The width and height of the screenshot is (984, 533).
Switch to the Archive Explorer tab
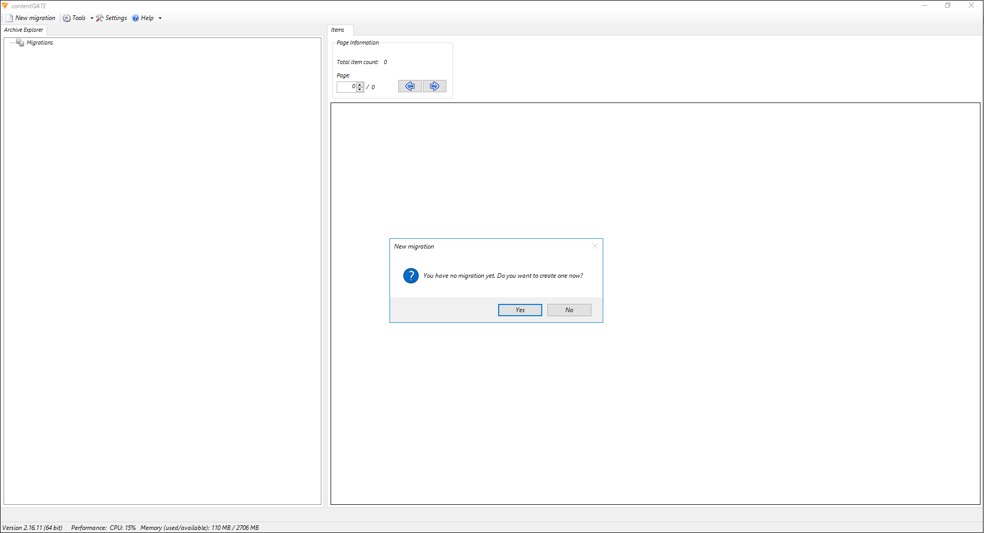[24, 30]
